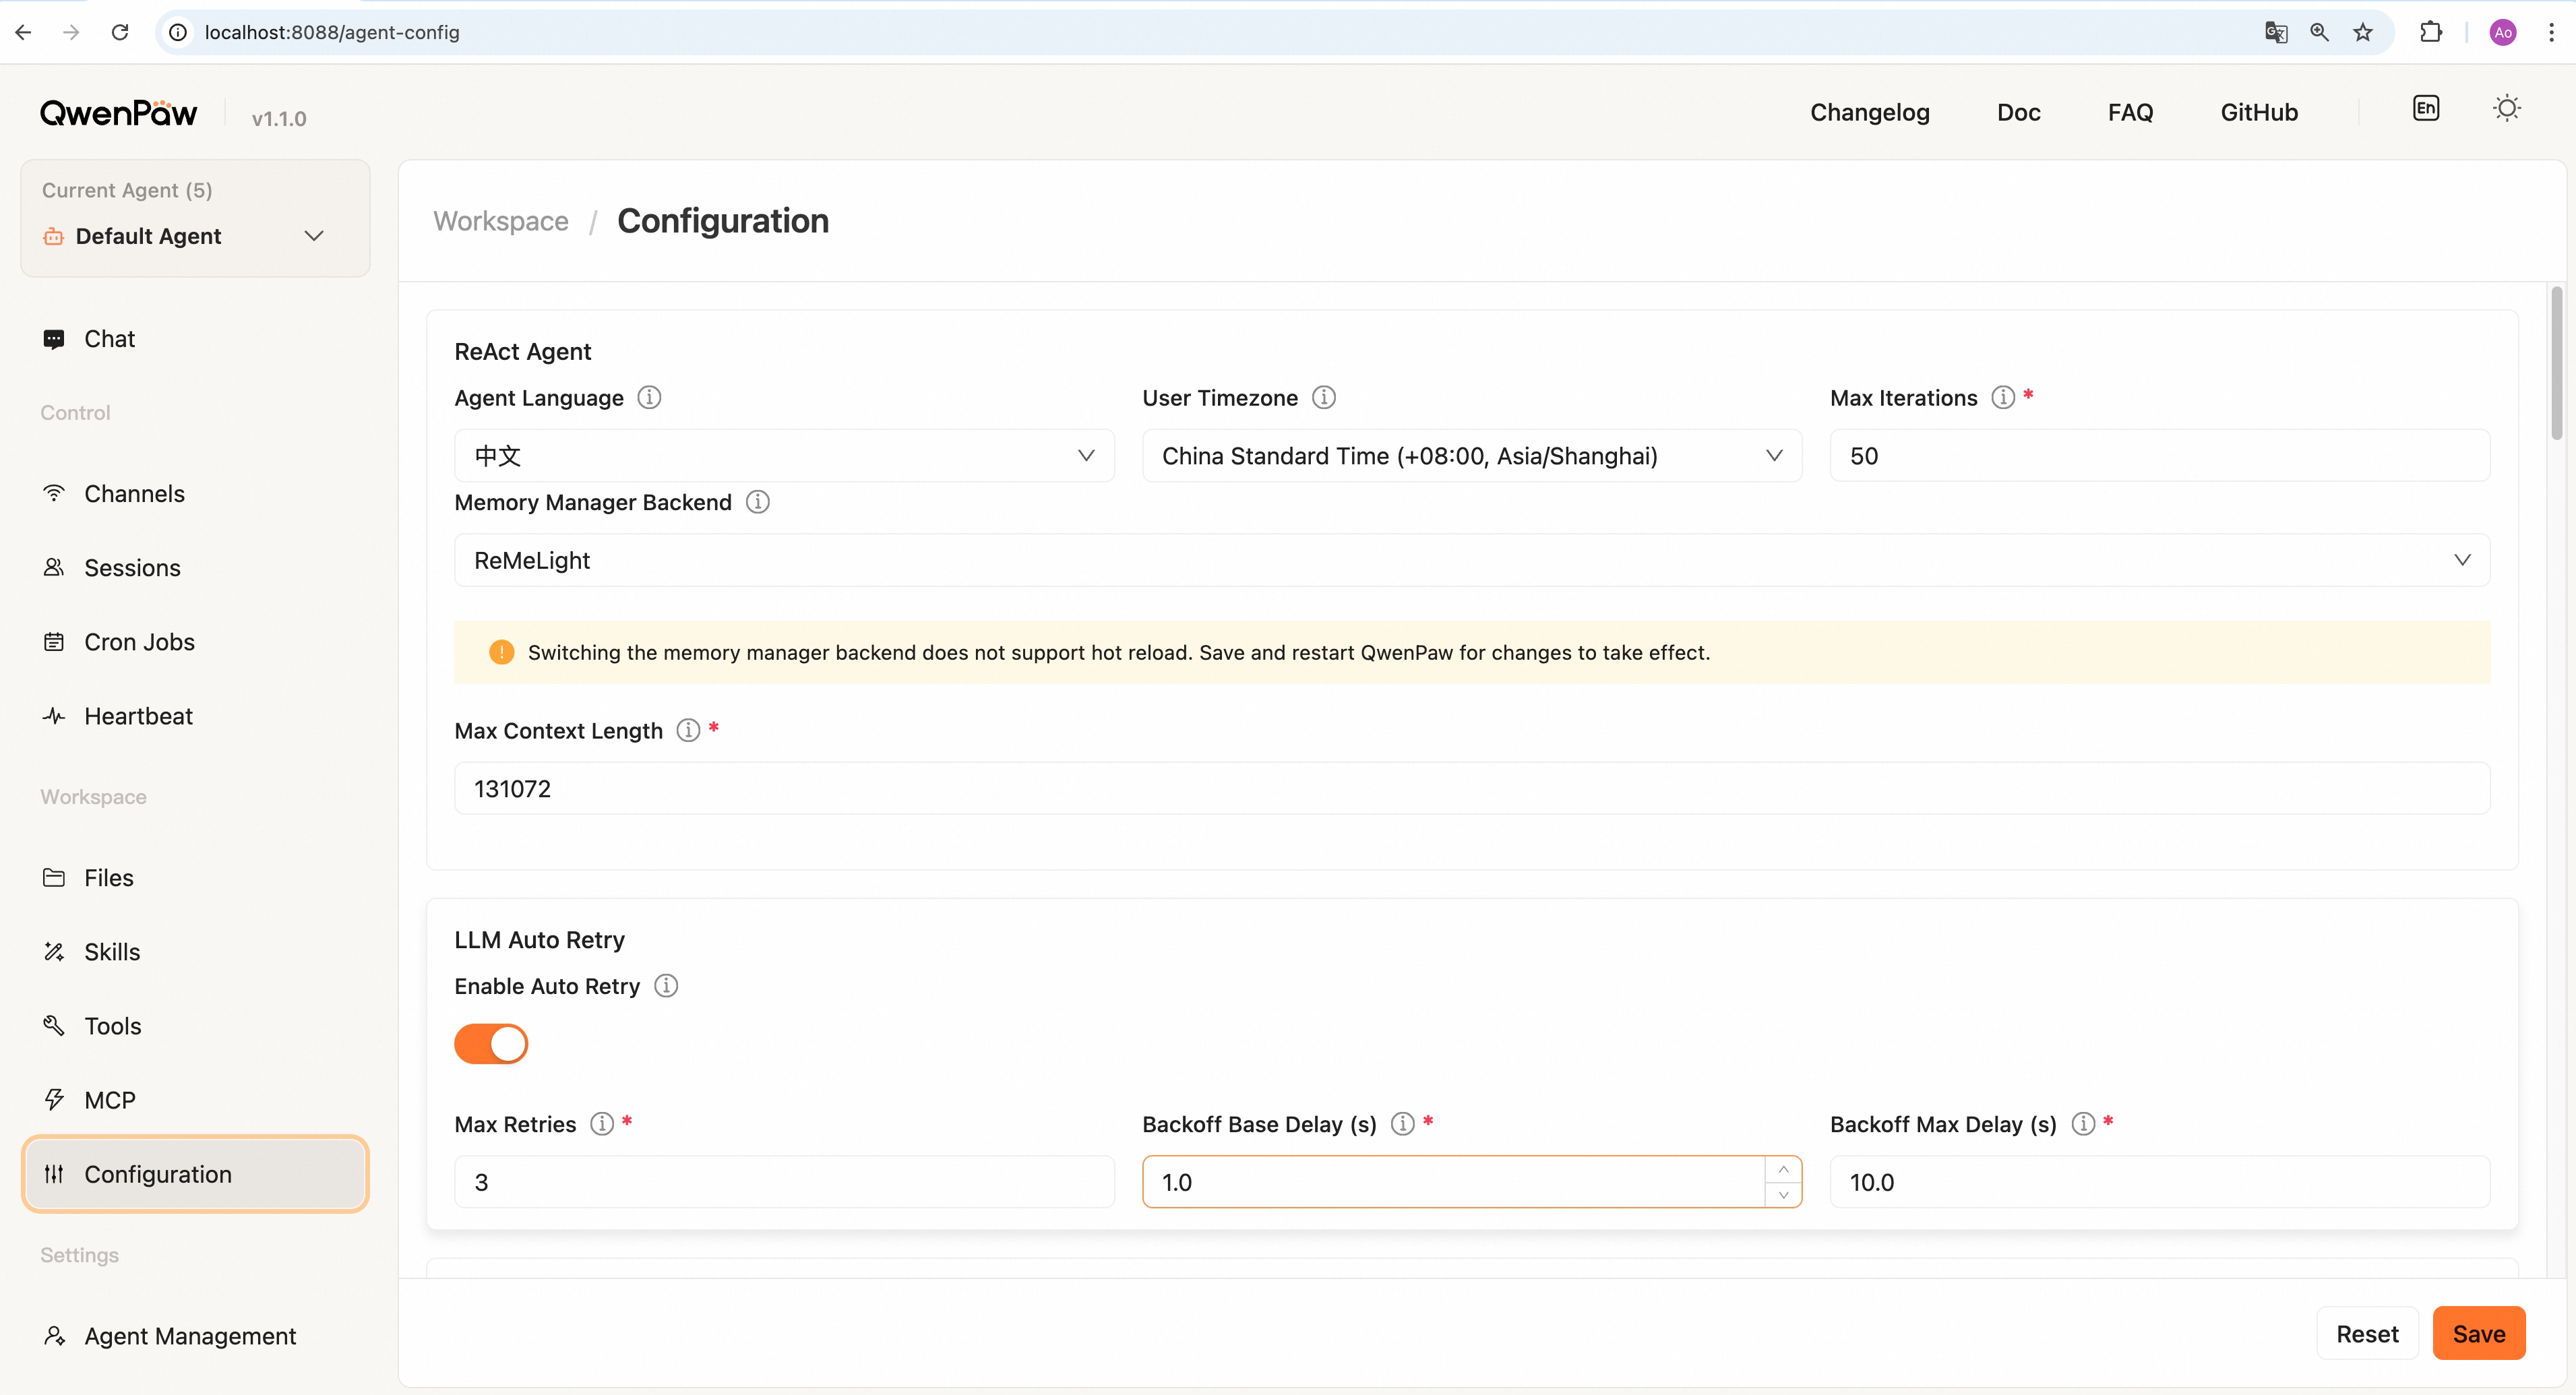The height and width of the screenshot is (1395, 2576).
Task: Open Cron Jobs in the sidebar
Action: pyautogui.click(x=138, y=641)
